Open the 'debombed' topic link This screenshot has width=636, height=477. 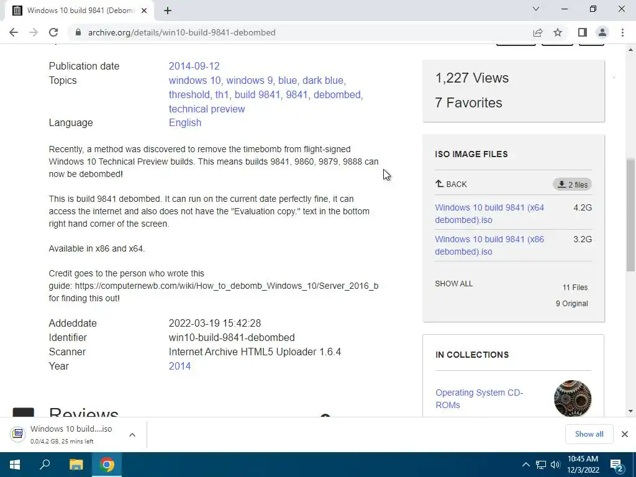(x=337, y=94)
